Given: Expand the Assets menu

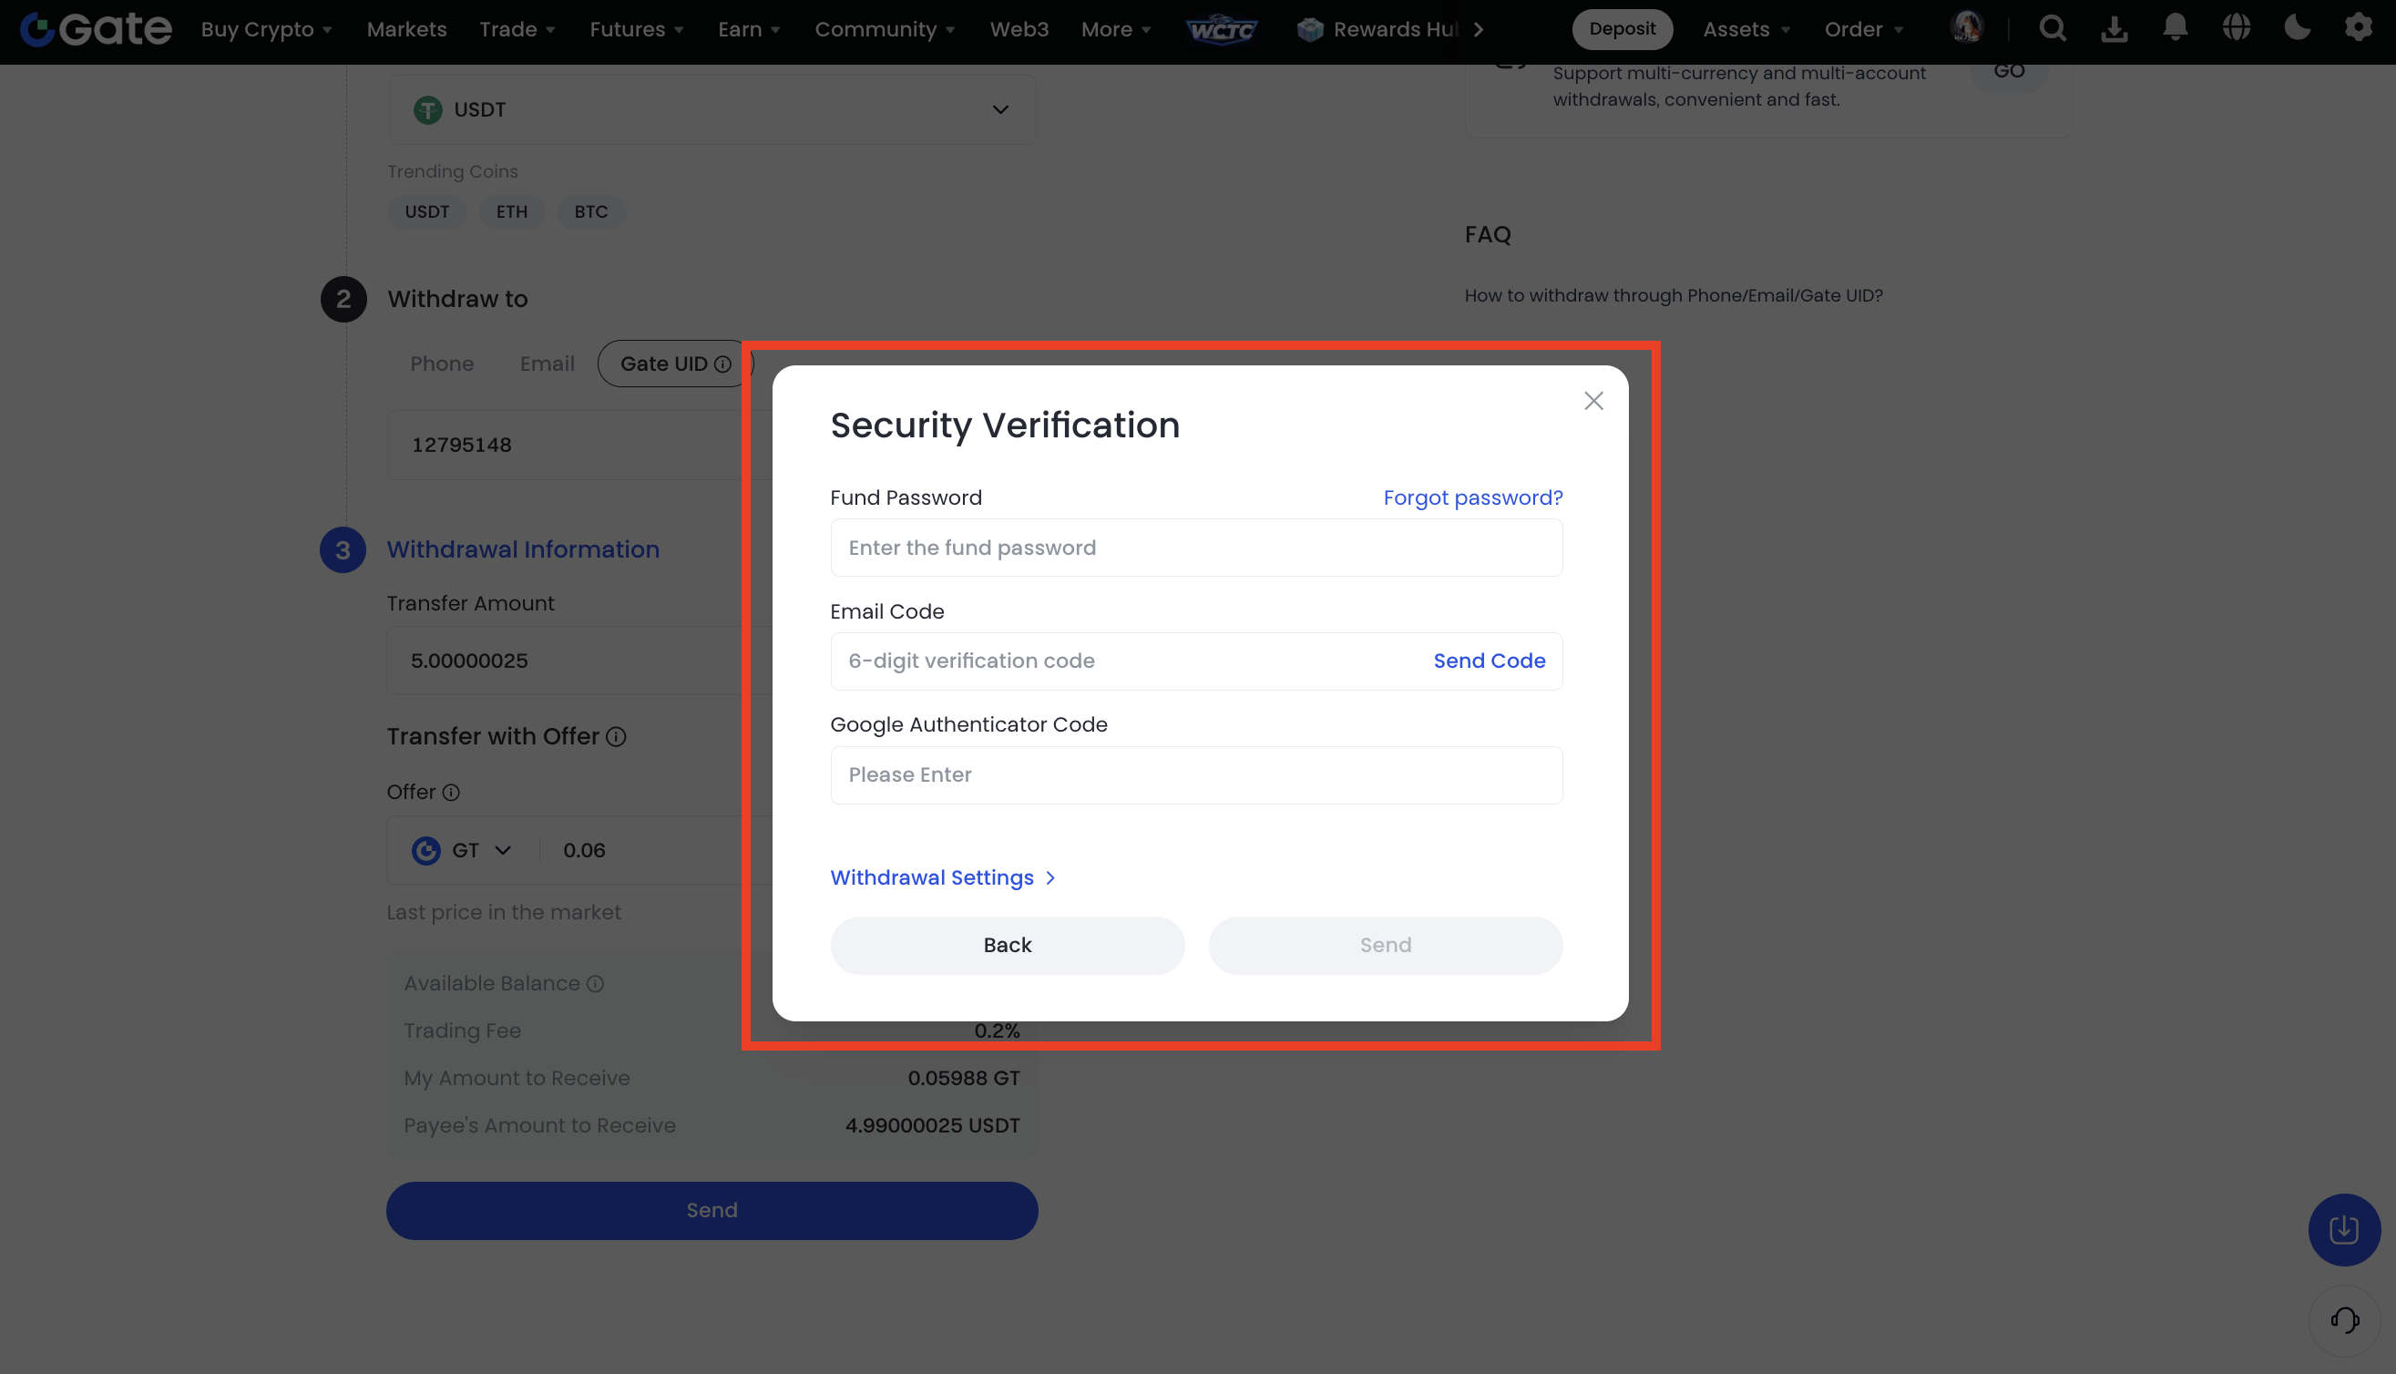Looking at the screenshot, I should 1746,29.
